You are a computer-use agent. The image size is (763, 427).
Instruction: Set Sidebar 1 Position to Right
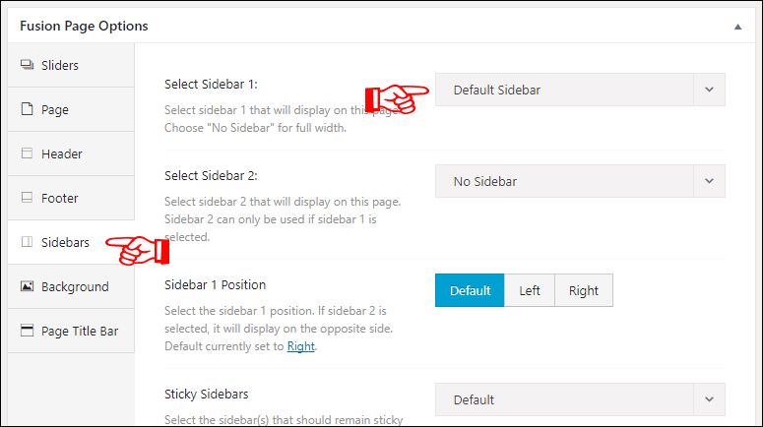[x=584, y=290]
